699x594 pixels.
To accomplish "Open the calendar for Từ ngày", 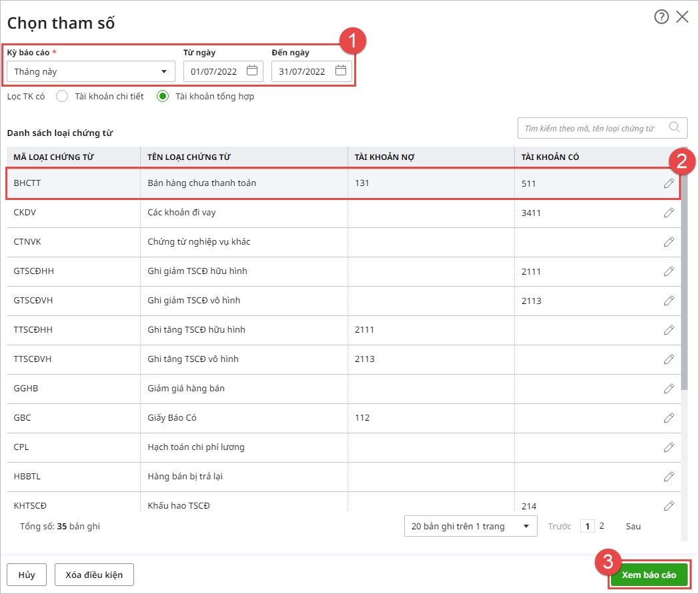I will click(251, 71).
